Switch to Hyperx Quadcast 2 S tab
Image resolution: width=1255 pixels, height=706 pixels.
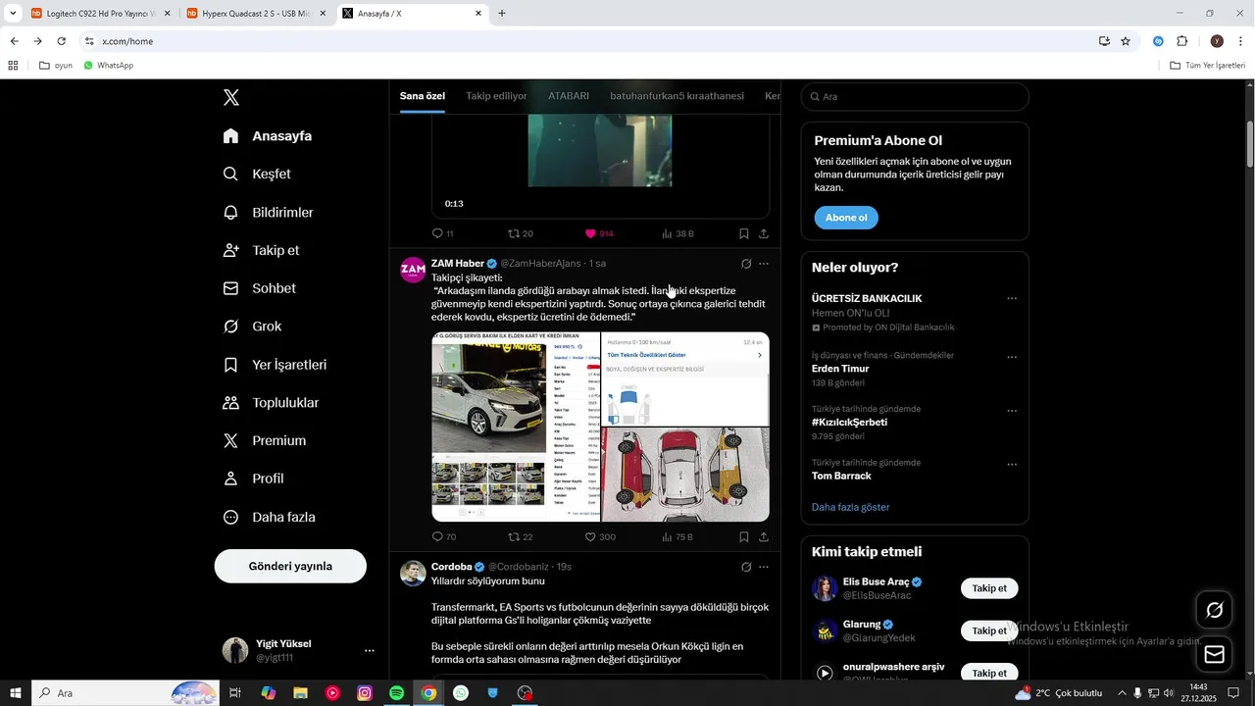coord(257,14)
